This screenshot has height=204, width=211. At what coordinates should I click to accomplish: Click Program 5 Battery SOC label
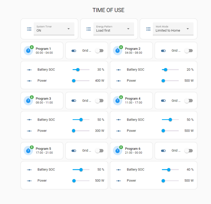[x=46, y=170]
